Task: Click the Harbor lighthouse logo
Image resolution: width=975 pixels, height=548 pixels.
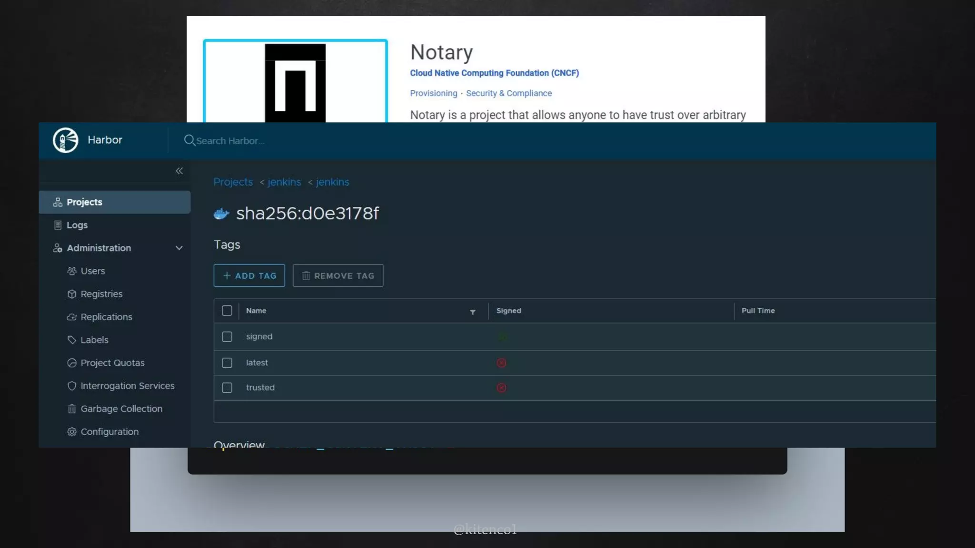Action: (x=65, y=140)
